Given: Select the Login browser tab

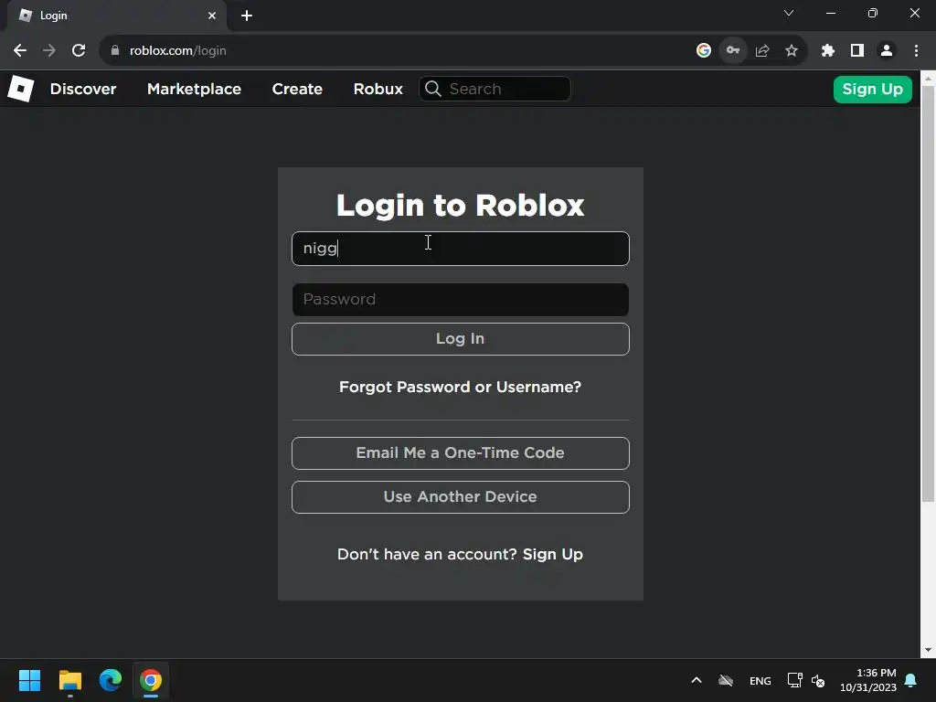Looking at the screenshot, I should (x=117, y=16).
